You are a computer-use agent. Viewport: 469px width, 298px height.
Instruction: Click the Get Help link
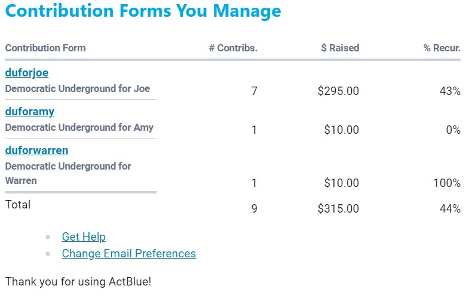[x=84, y=237]
